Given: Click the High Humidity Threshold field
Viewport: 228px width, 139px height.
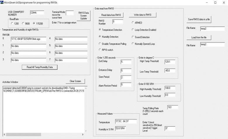Looking at the screenshot, I should pos(170,88).
